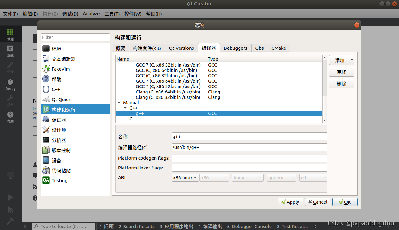399x230 pixels.
Task: Click the Type to locate search box
Action: [x=64, y=227]
